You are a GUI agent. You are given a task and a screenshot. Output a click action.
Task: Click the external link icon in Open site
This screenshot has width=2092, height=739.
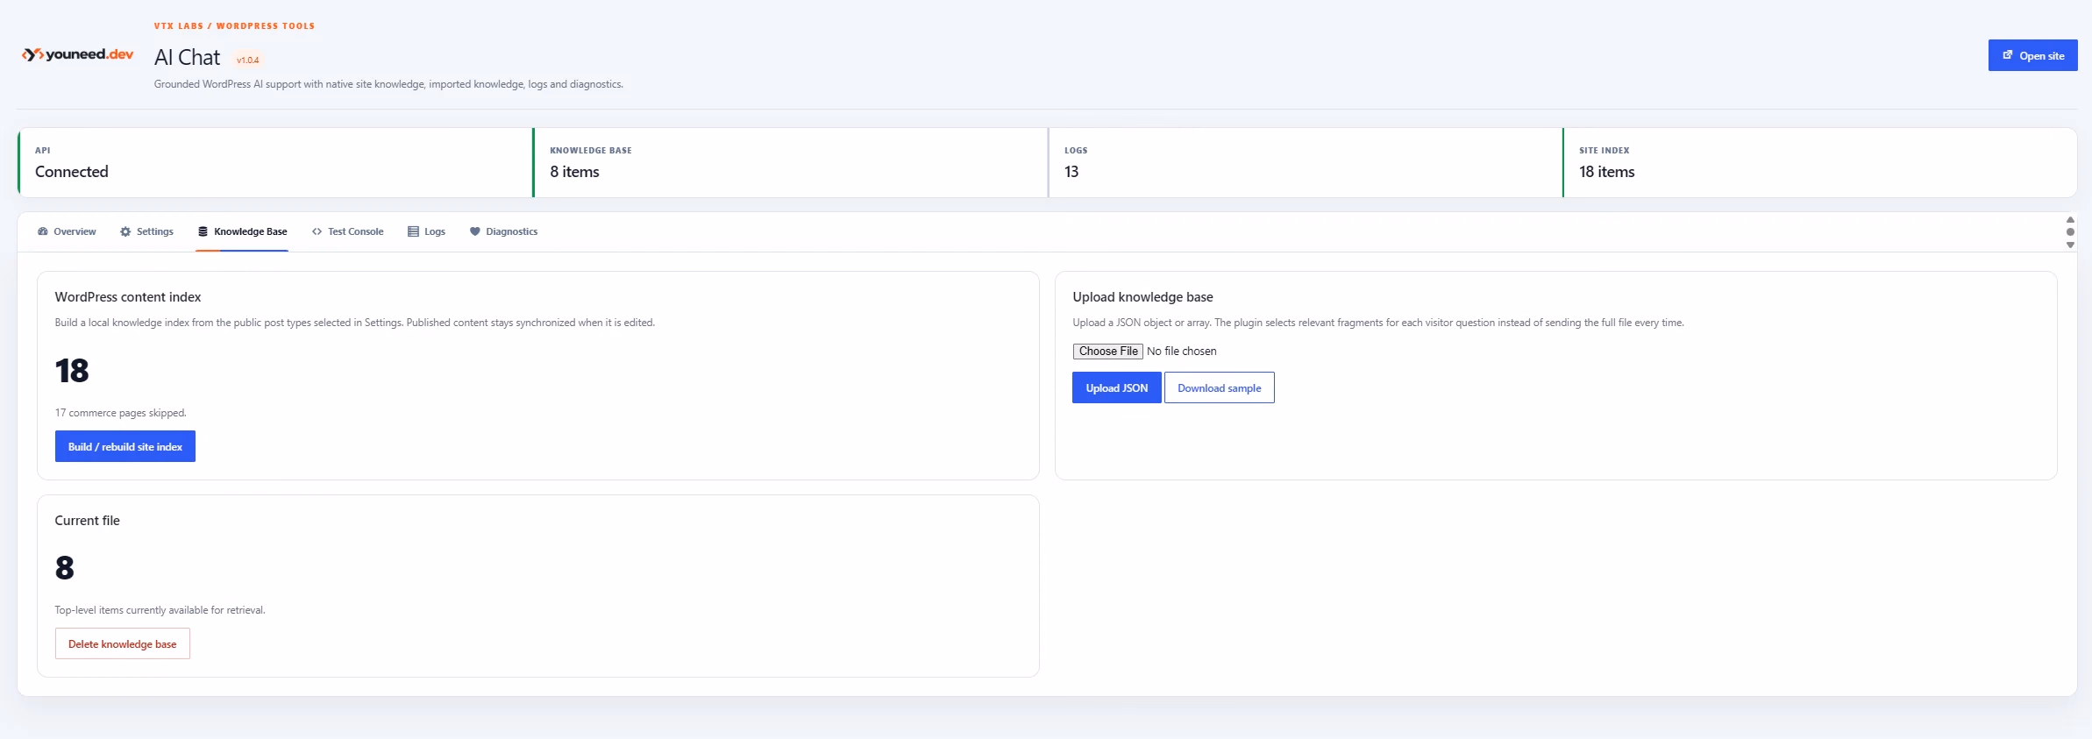(x=2008, y=55)
